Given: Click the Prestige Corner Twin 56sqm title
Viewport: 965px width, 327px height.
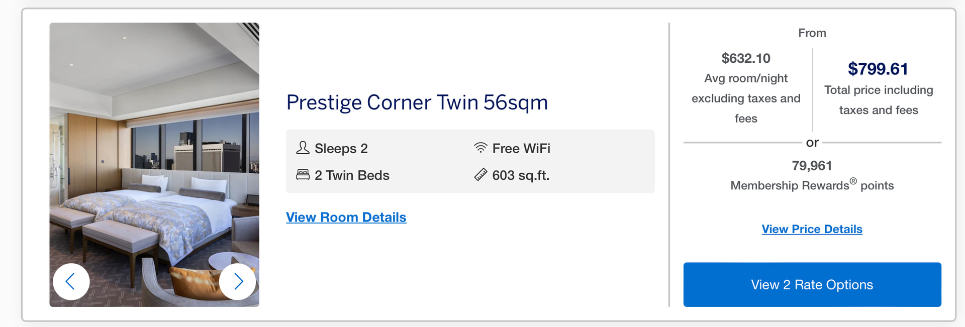Looking at the screenshot, I should click(417, 102).
